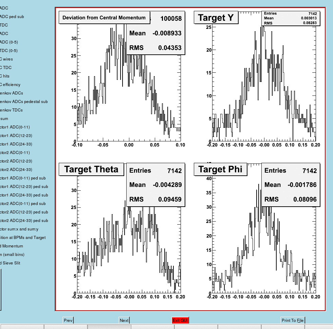The image size is (333, 329).
Task: Click the Target Phi statistics box
Action: [291, 185]
